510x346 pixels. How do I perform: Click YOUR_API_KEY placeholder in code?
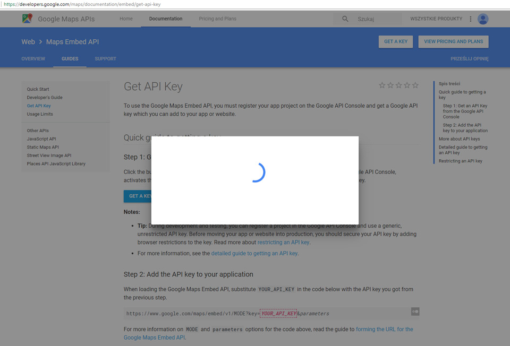(278, 314)
